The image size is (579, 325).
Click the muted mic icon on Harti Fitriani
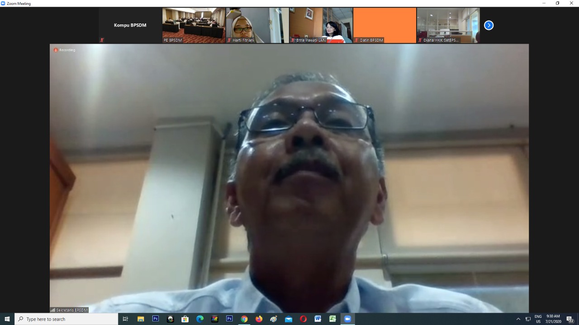click(229, 40)
